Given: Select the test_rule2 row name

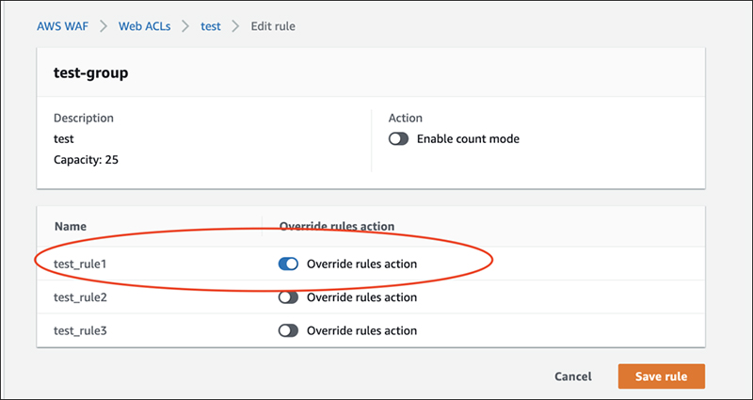Looking at the screenshot, I should pyautogui.click(x=82, y=297).
